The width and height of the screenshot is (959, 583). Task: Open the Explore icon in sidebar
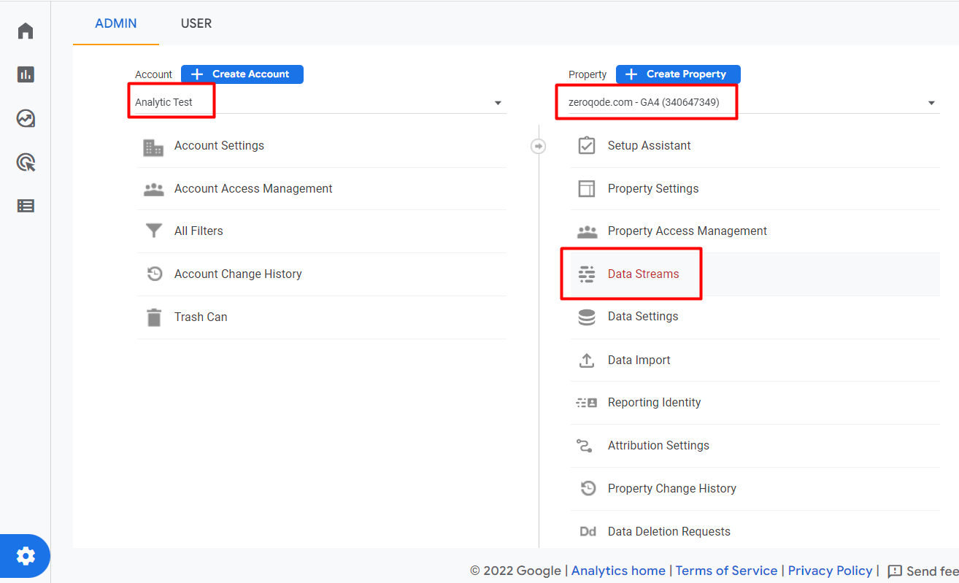[x=26, y=118]
